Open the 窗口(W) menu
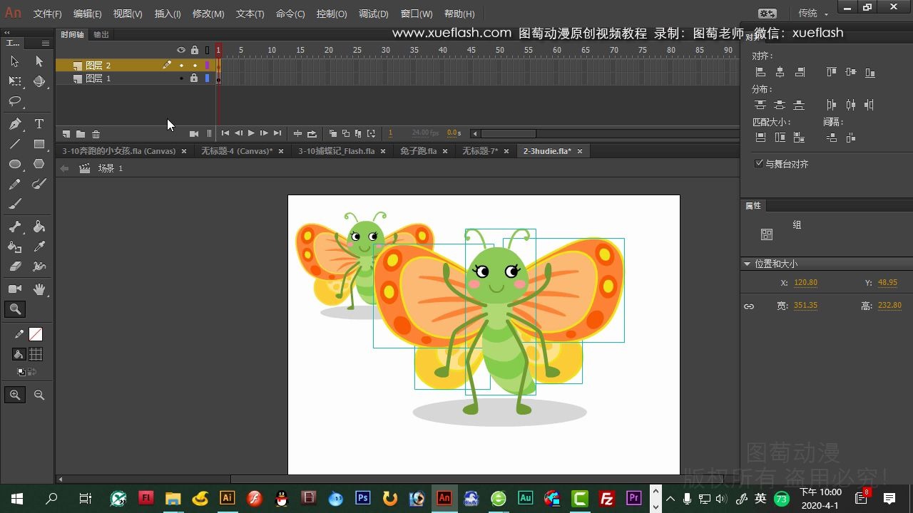Screen dimensions: 913x513 click(x=417, y=14)
